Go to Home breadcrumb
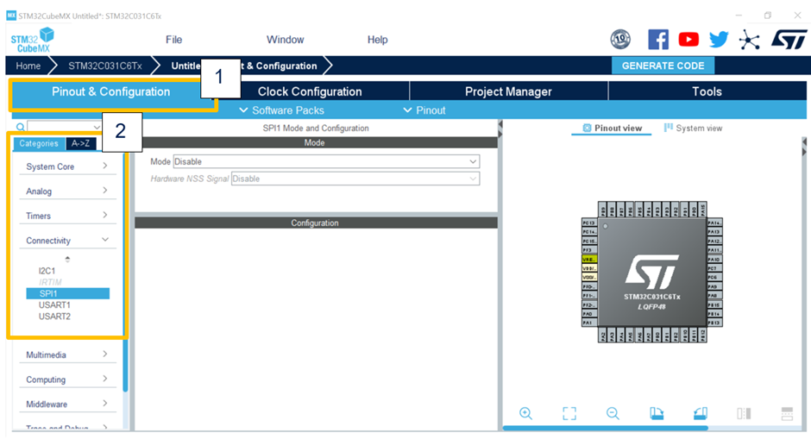This screenshot has height=439, width=811. (x=28, y=66)
